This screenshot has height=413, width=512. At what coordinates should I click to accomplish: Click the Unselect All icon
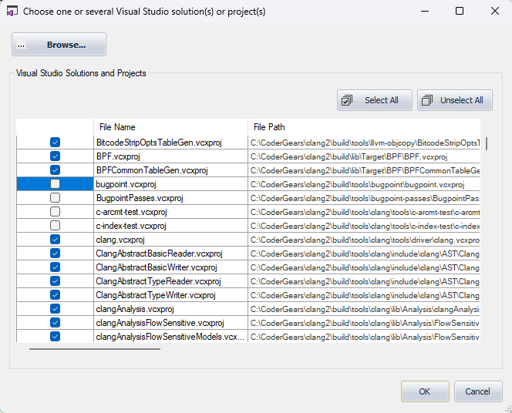427,100
